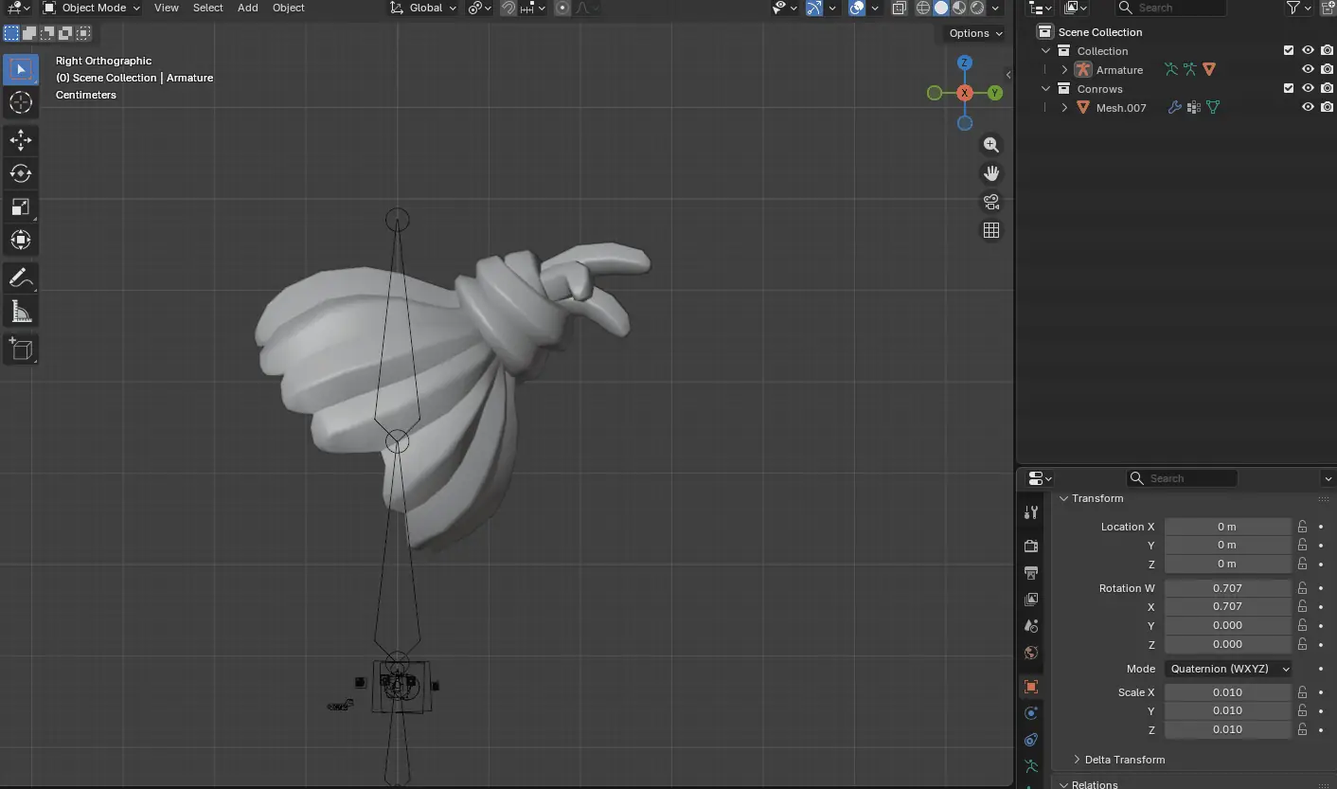The image size is (1337, 789).
Task: Open the viewport Options popover
Action: [975, 33]
